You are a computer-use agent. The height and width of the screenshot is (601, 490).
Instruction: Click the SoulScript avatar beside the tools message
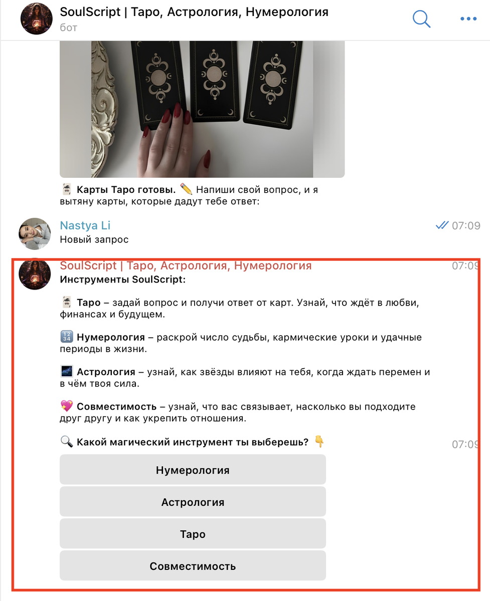click(35, 273)
